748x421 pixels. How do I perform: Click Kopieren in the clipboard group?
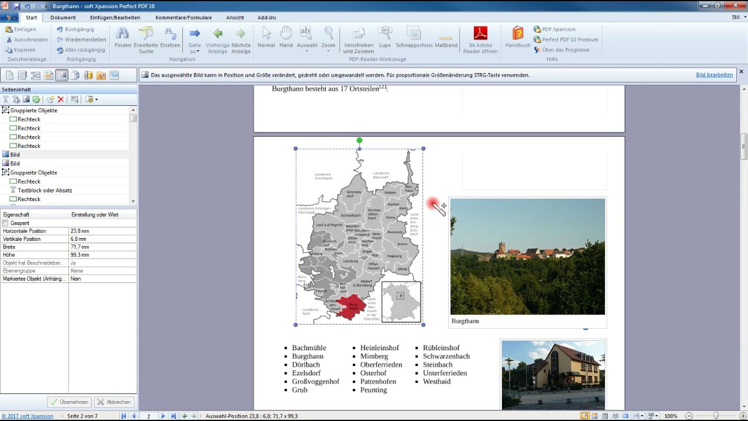tap(21, 50)
